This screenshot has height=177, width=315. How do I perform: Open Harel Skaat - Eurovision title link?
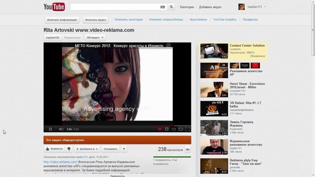coord(247,86)
